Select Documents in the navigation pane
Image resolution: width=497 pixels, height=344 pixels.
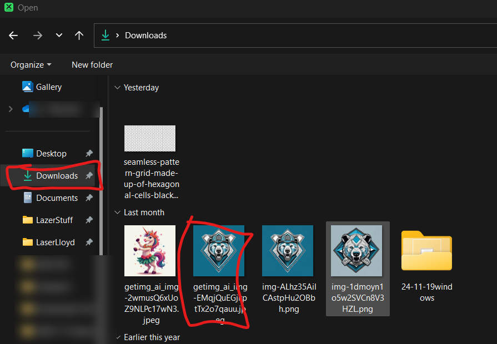(51, 198)
